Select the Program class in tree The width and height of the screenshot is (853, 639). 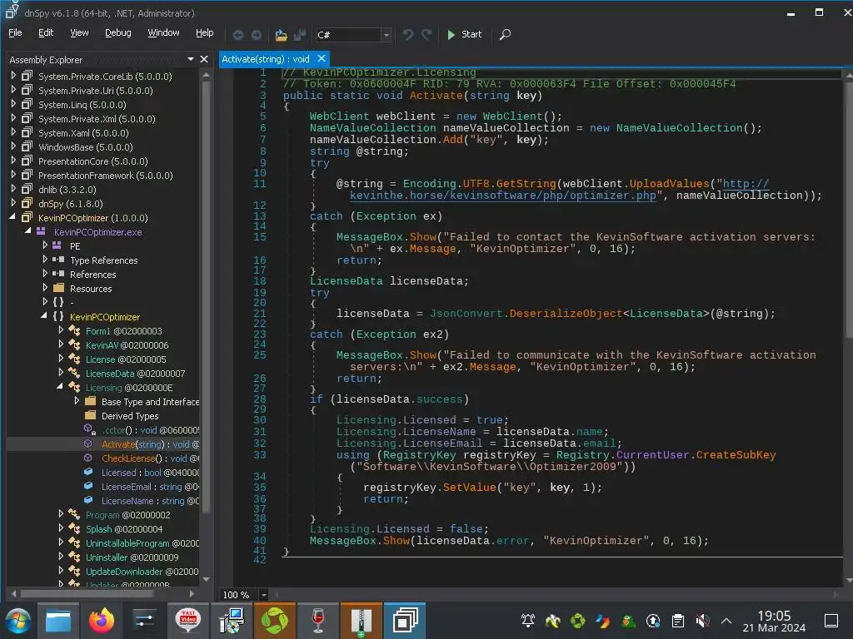pyautogui.click(x=127, y=514)
